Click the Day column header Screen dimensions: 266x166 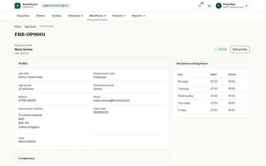[x=180, y=74]
